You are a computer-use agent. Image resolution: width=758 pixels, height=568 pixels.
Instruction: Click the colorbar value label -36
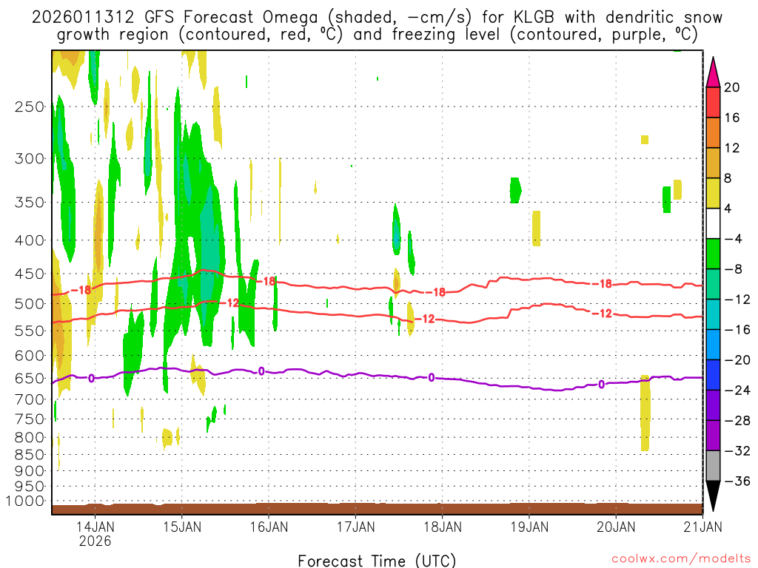click(x=737, y=481)
